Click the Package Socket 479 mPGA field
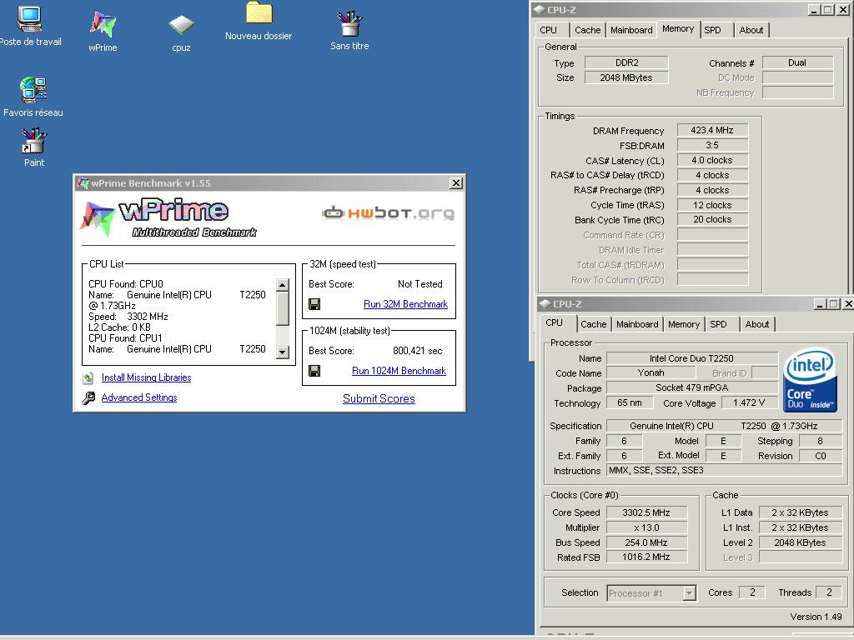 point(691,387)
